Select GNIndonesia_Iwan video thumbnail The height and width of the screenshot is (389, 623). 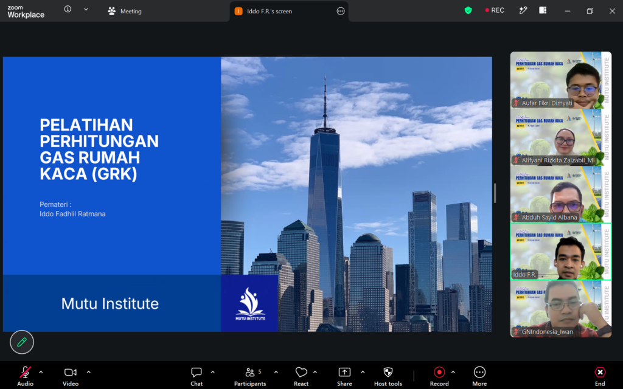click(x=560, y=309)
